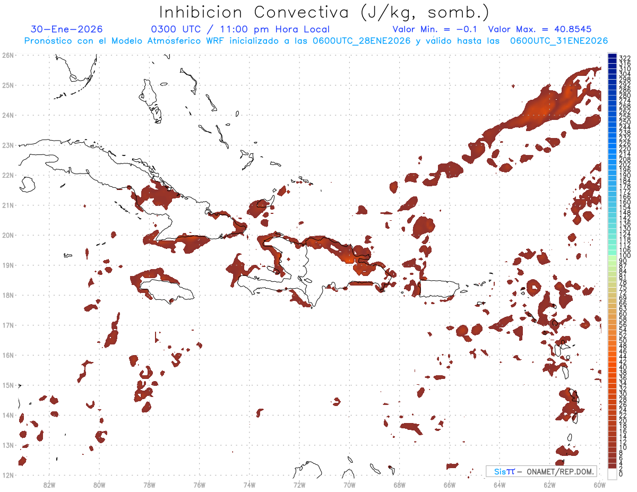The height and width of the screenshot is (492, 637).
Task: Click the darkest navy swatch labeled 322
Action: 612,57
